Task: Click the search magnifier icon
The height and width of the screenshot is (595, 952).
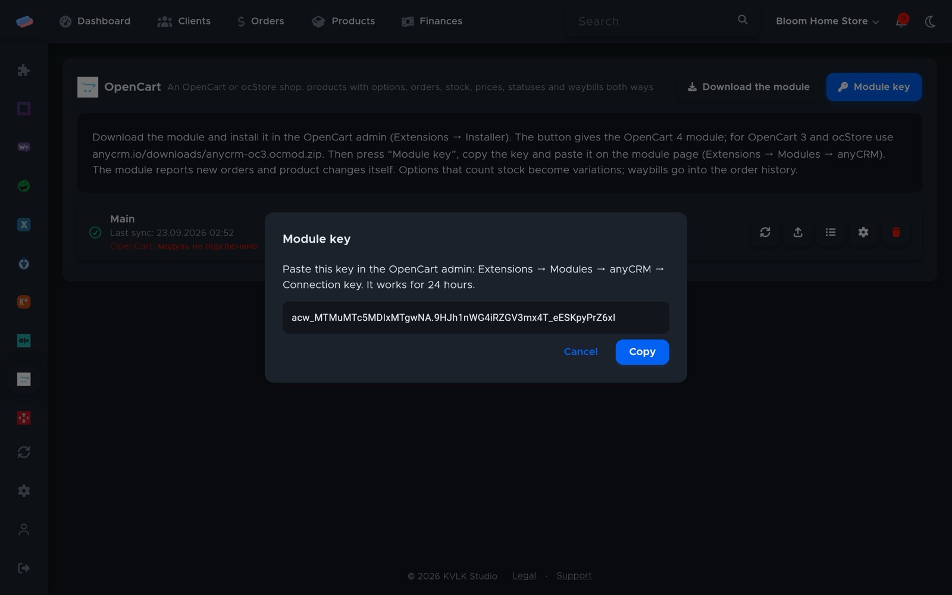Action: point(743,20)
